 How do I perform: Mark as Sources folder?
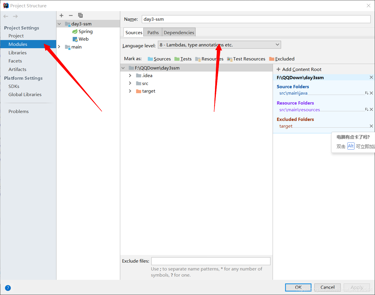159,59
